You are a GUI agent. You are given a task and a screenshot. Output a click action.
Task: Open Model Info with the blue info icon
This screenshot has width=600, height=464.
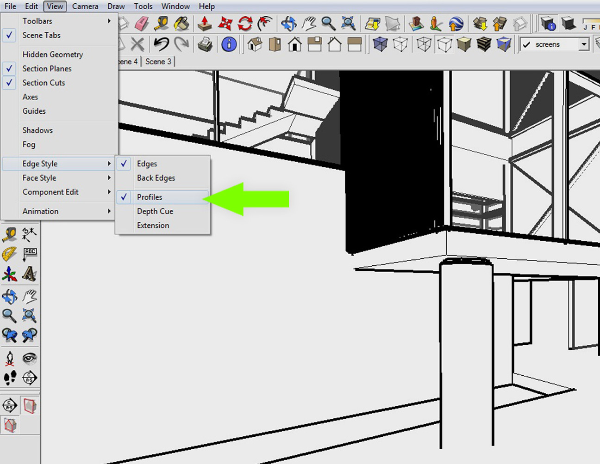pyautogui.click(x=229, y=44)
